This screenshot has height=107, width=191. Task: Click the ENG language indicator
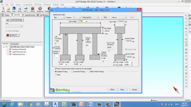[177, 104]
